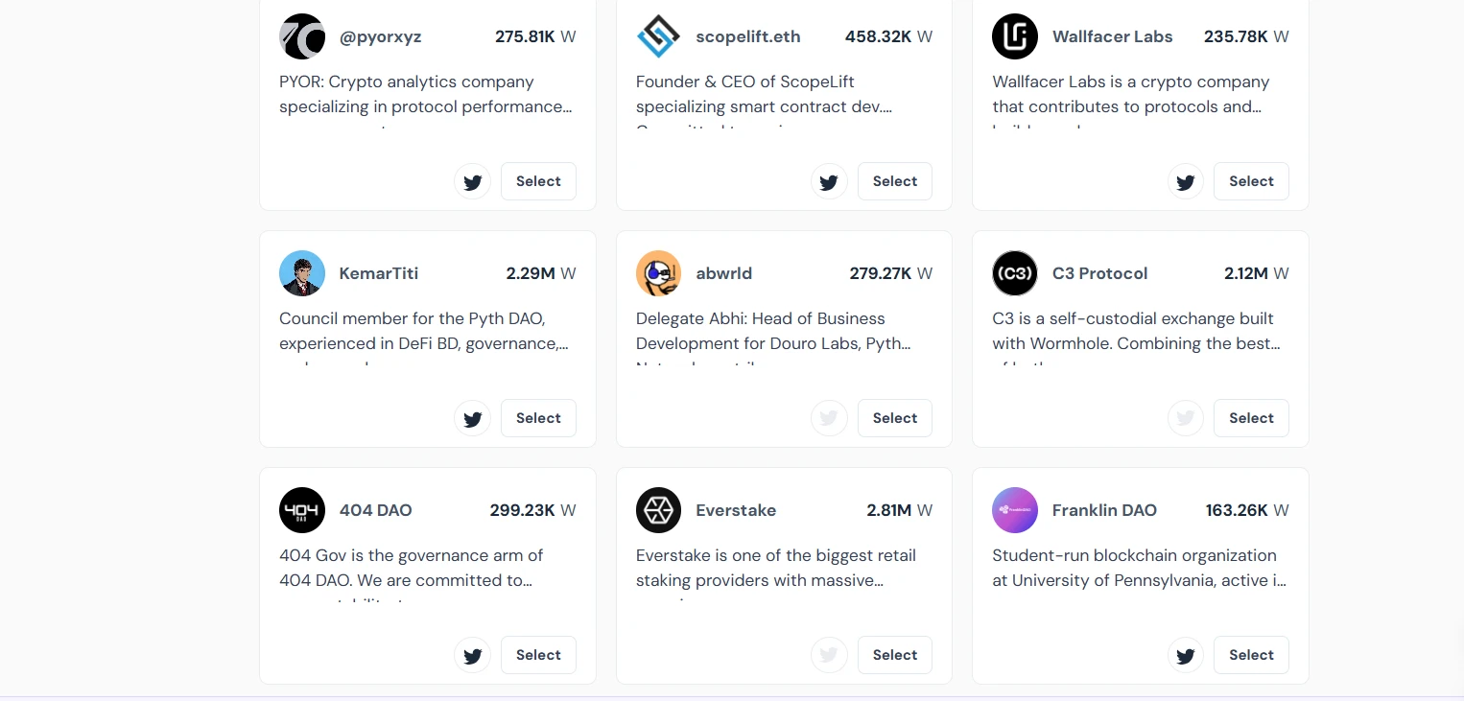Open scopelift.eth's Twitter profile icon
Viewport: 1464px width, 701px height.
[829, 181]
